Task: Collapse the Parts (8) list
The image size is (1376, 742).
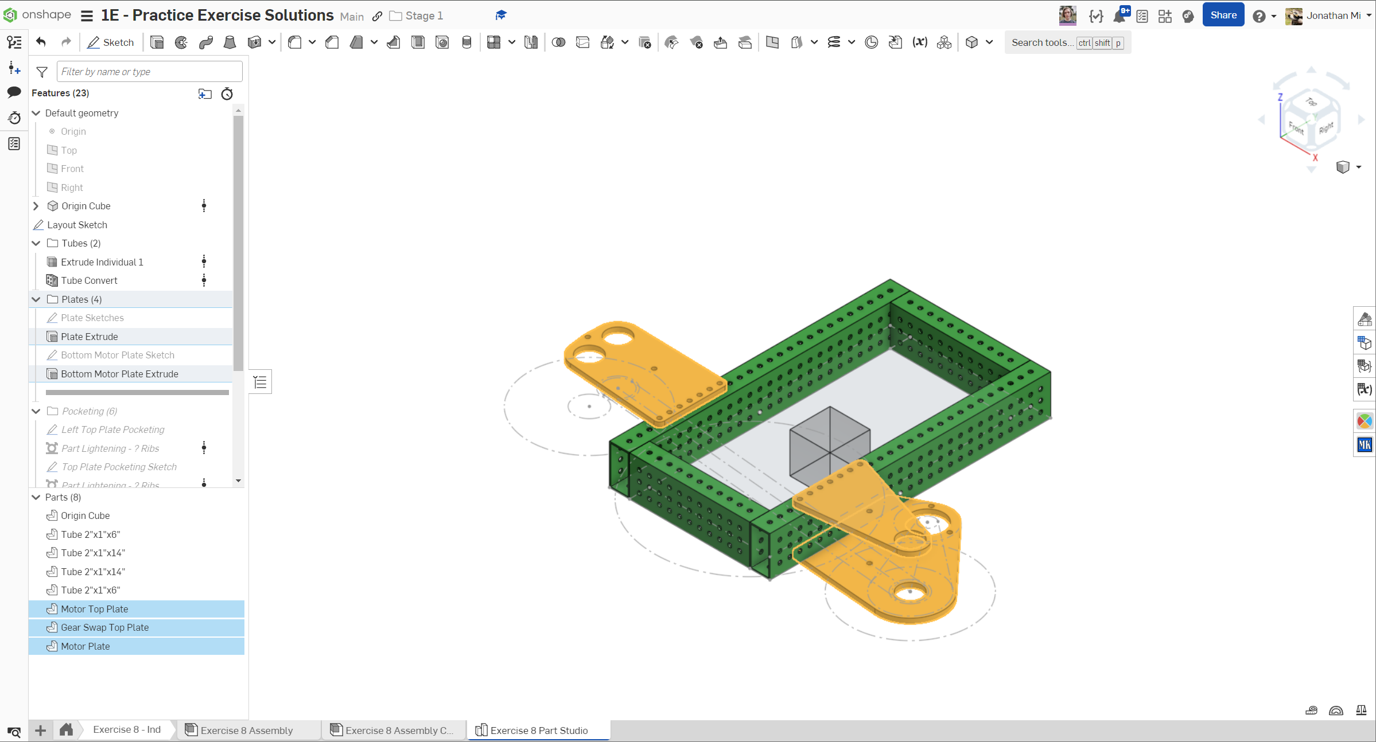Action: 36,497
